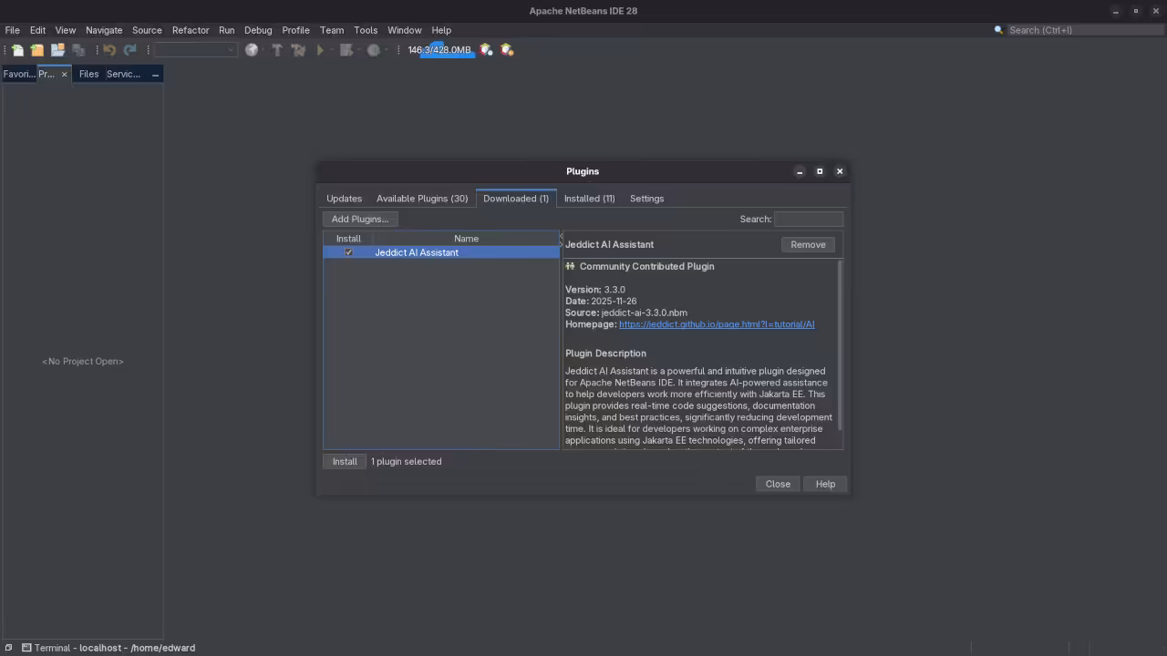Create a new file using the toolbar icon

(18, 50)
